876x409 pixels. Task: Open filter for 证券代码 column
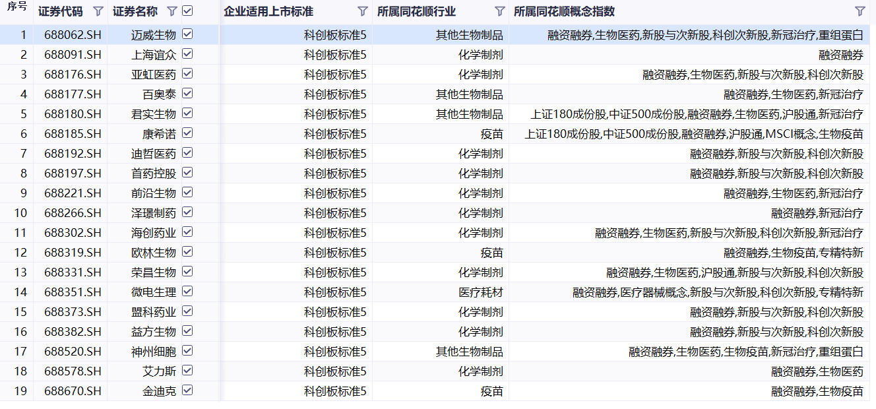[98, 11]
